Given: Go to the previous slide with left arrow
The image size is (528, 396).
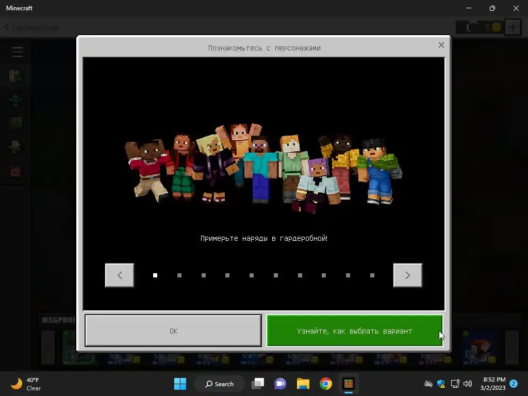Looking at the screenshot, I should (120, 275).
